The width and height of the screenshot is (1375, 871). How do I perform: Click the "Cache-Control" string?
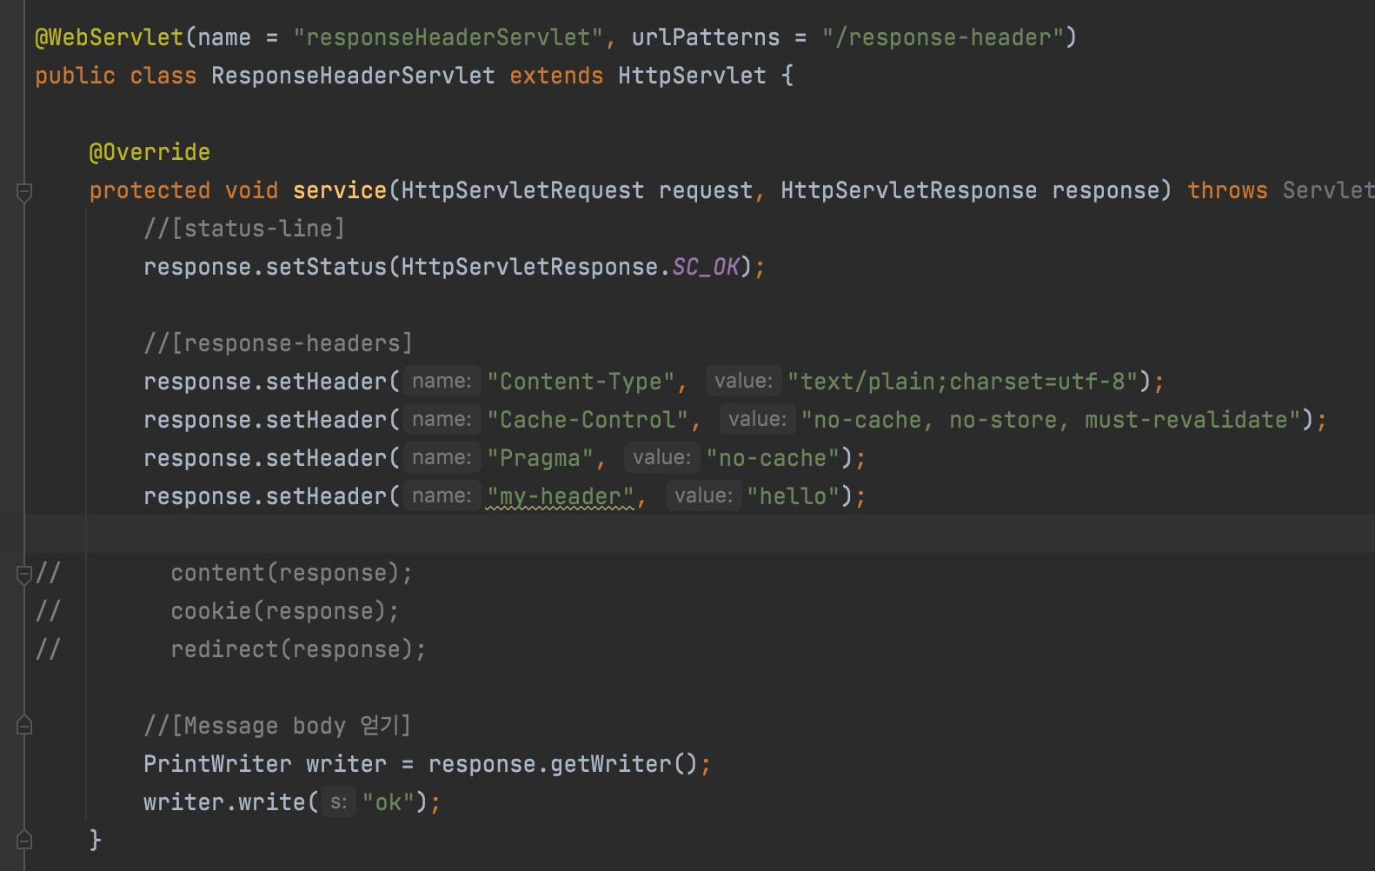(x=588, y=420)
